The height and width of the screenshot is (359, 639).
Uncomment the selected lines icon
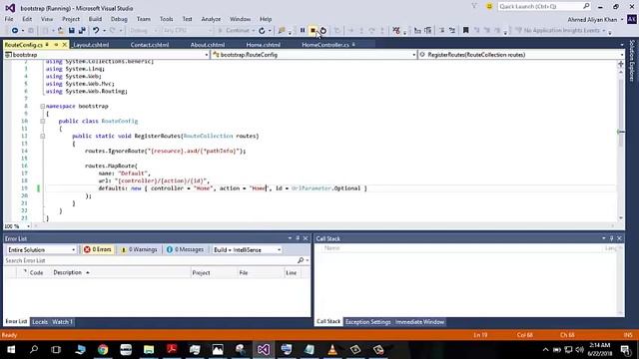pos(452,31)
